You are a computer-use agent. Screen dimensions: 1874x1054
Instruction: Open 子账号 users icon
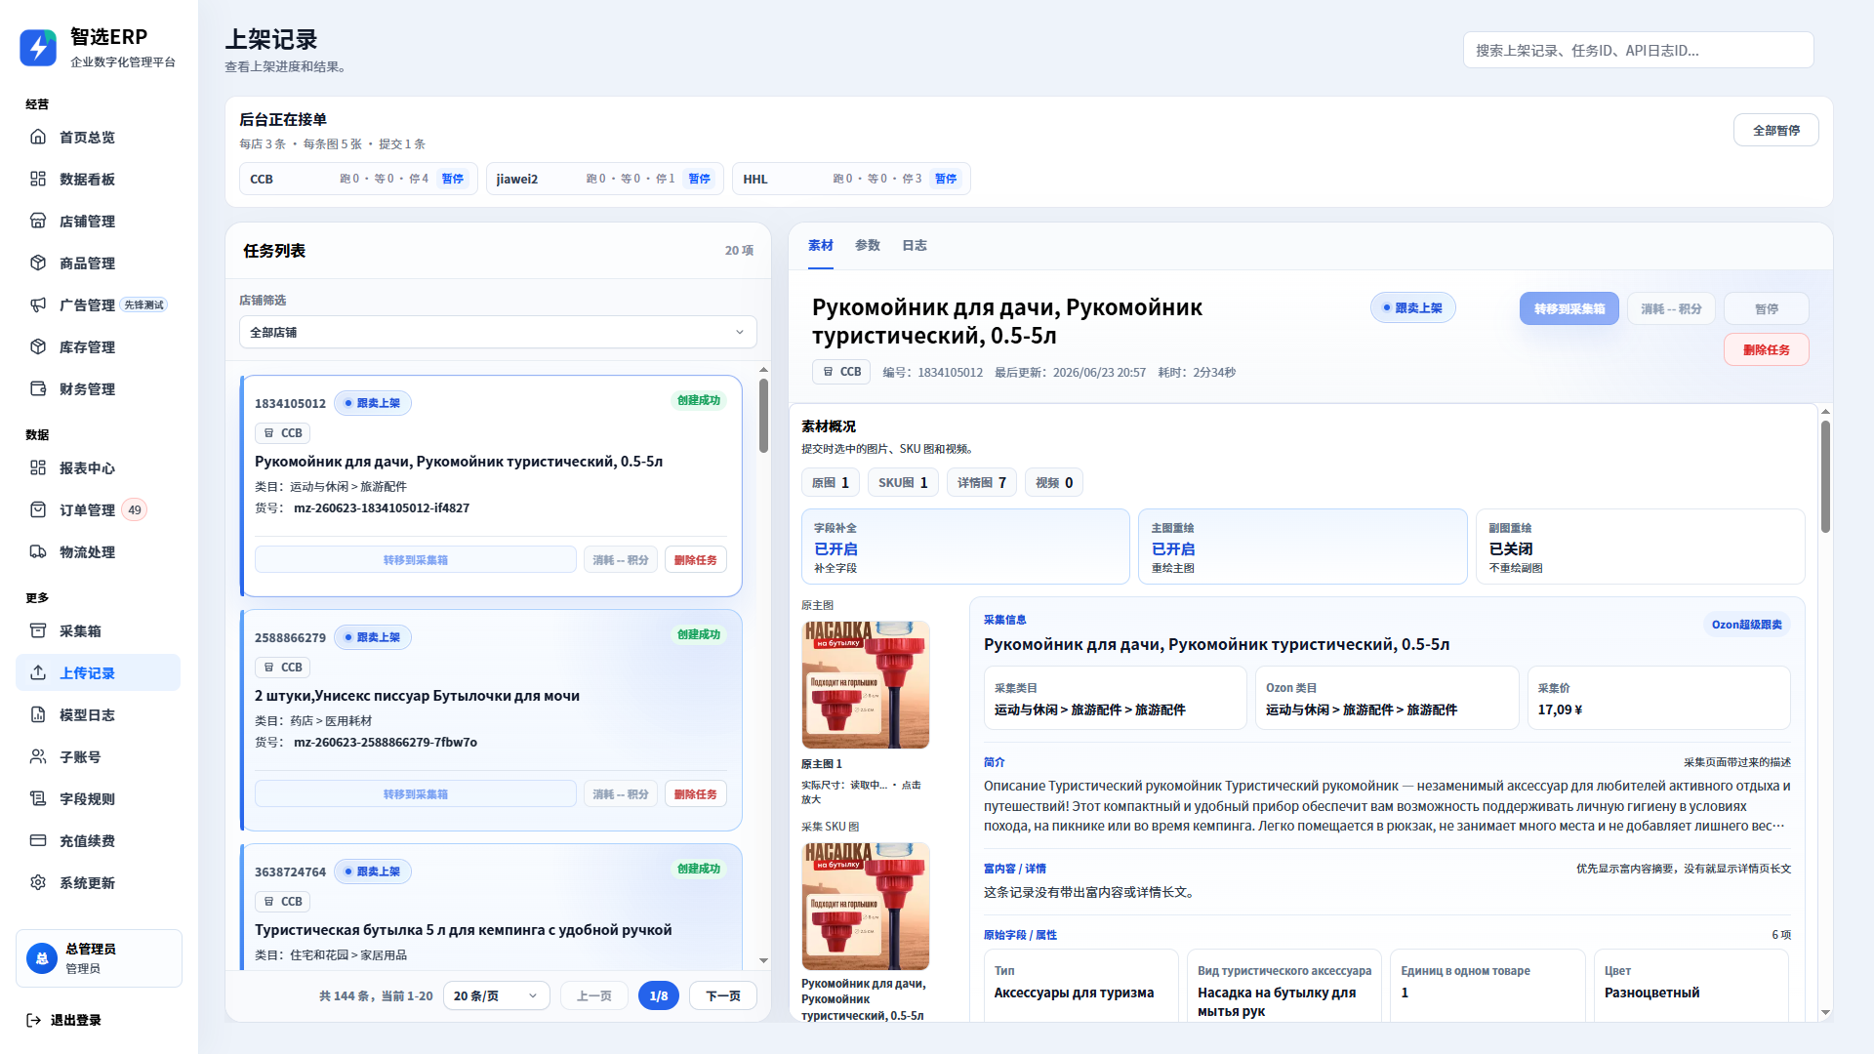pos(38,756)
